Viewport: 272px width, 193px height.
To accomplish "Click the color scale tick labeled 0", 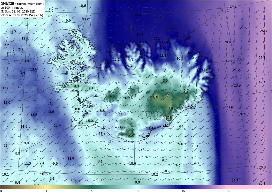I will point(1,191).
